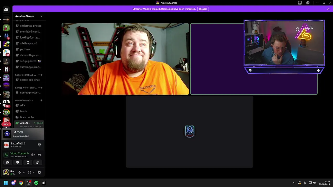
Task: Focus the orange shirt webcam tile
Action: tap(125, 59)
